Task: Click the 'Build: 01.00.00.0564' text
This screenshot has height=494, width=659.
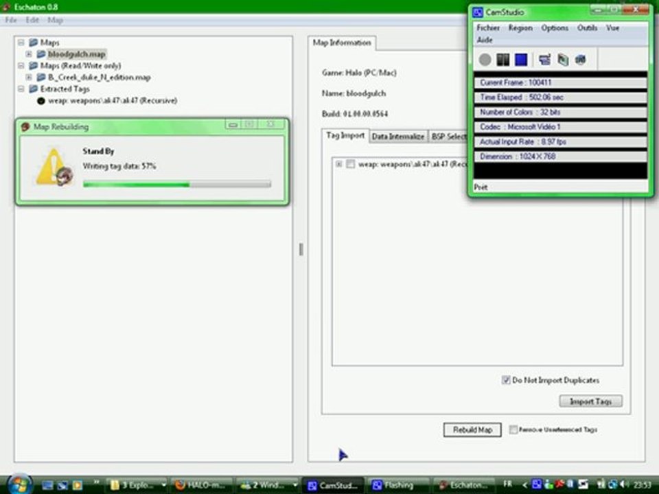Action: point(355,114)
